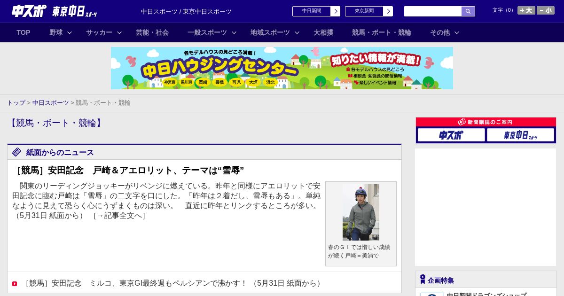Open the その他 menu
This screenshot has width=564, height=296.
coord(440,32)
